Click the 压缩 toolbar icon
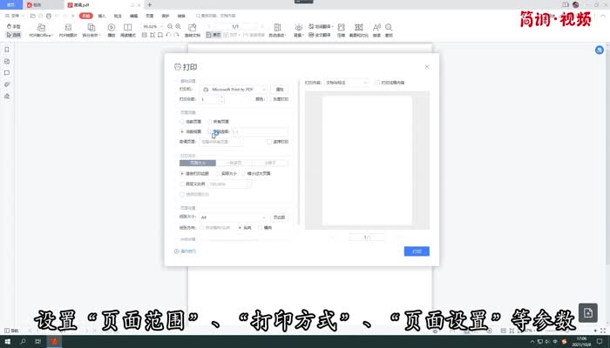This screenshot has width=610, height=348. pos(341,30)
